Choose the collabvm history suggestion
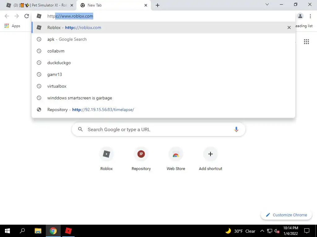This screenshot has height=237, width=317. coord(163,51)
